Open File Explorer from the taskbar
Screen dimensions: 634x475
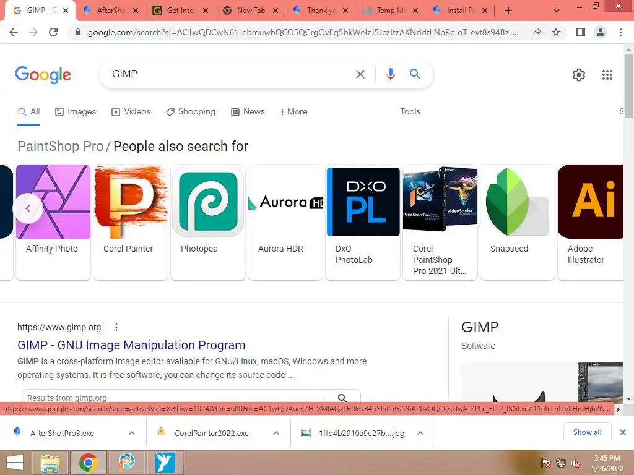click(x=50, y=463)
